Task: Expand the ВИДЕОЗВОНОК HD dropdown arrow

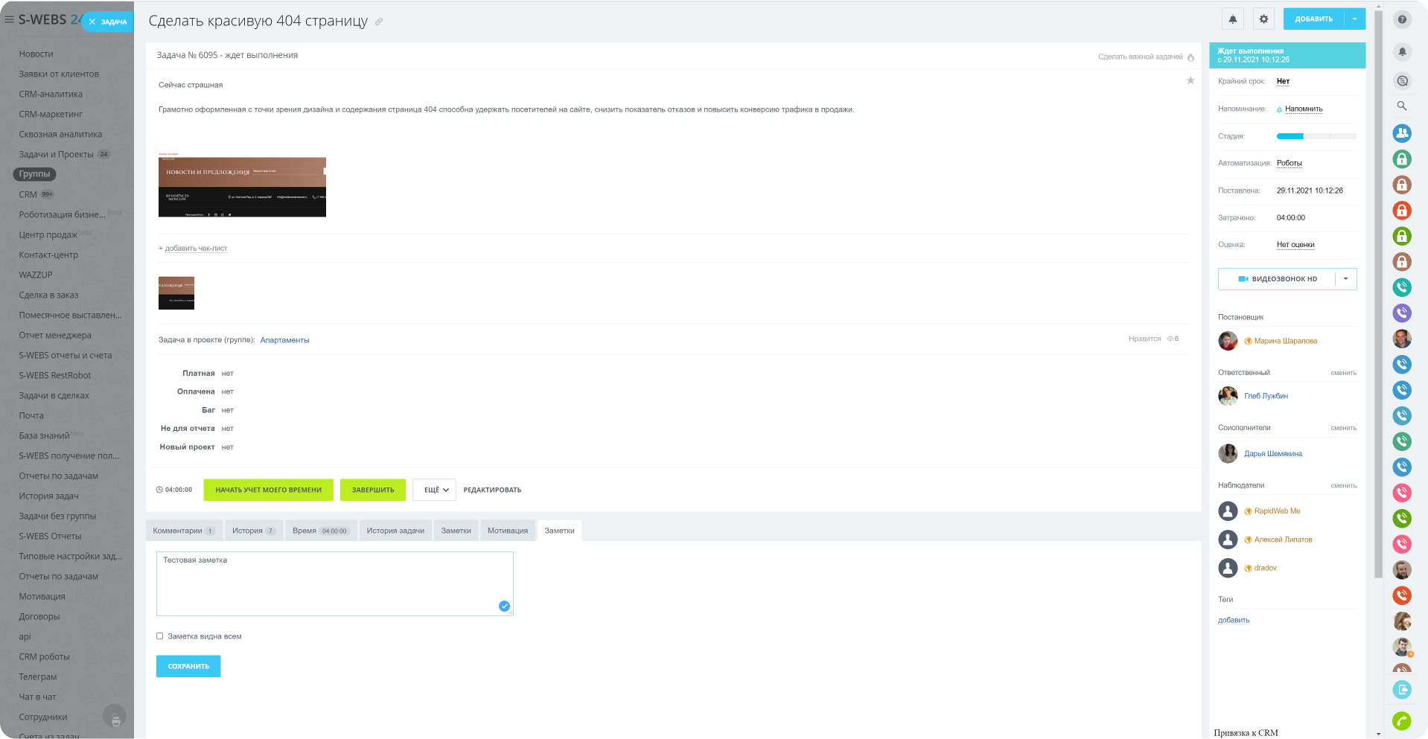Action: tap(1346, 279)
